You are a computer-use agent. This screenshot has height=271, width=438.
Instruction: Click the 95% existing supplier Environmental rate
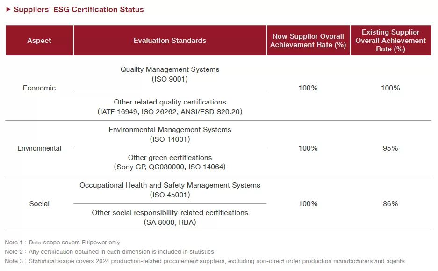click(390, 148)
